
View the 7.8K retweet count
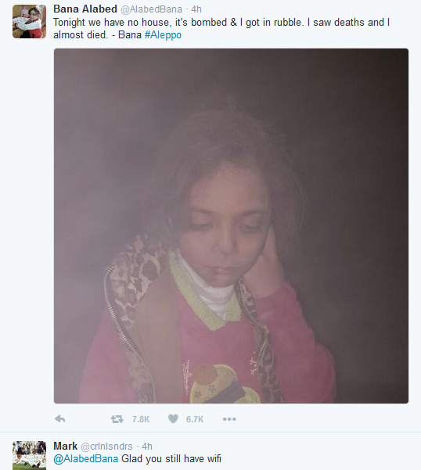(141, 419)
